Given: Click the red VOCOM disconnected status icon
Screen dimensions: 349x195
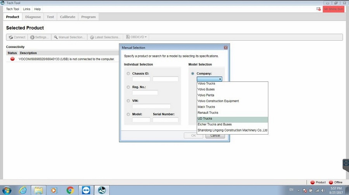Looking at the screenshot, I should tap(12, 59).
